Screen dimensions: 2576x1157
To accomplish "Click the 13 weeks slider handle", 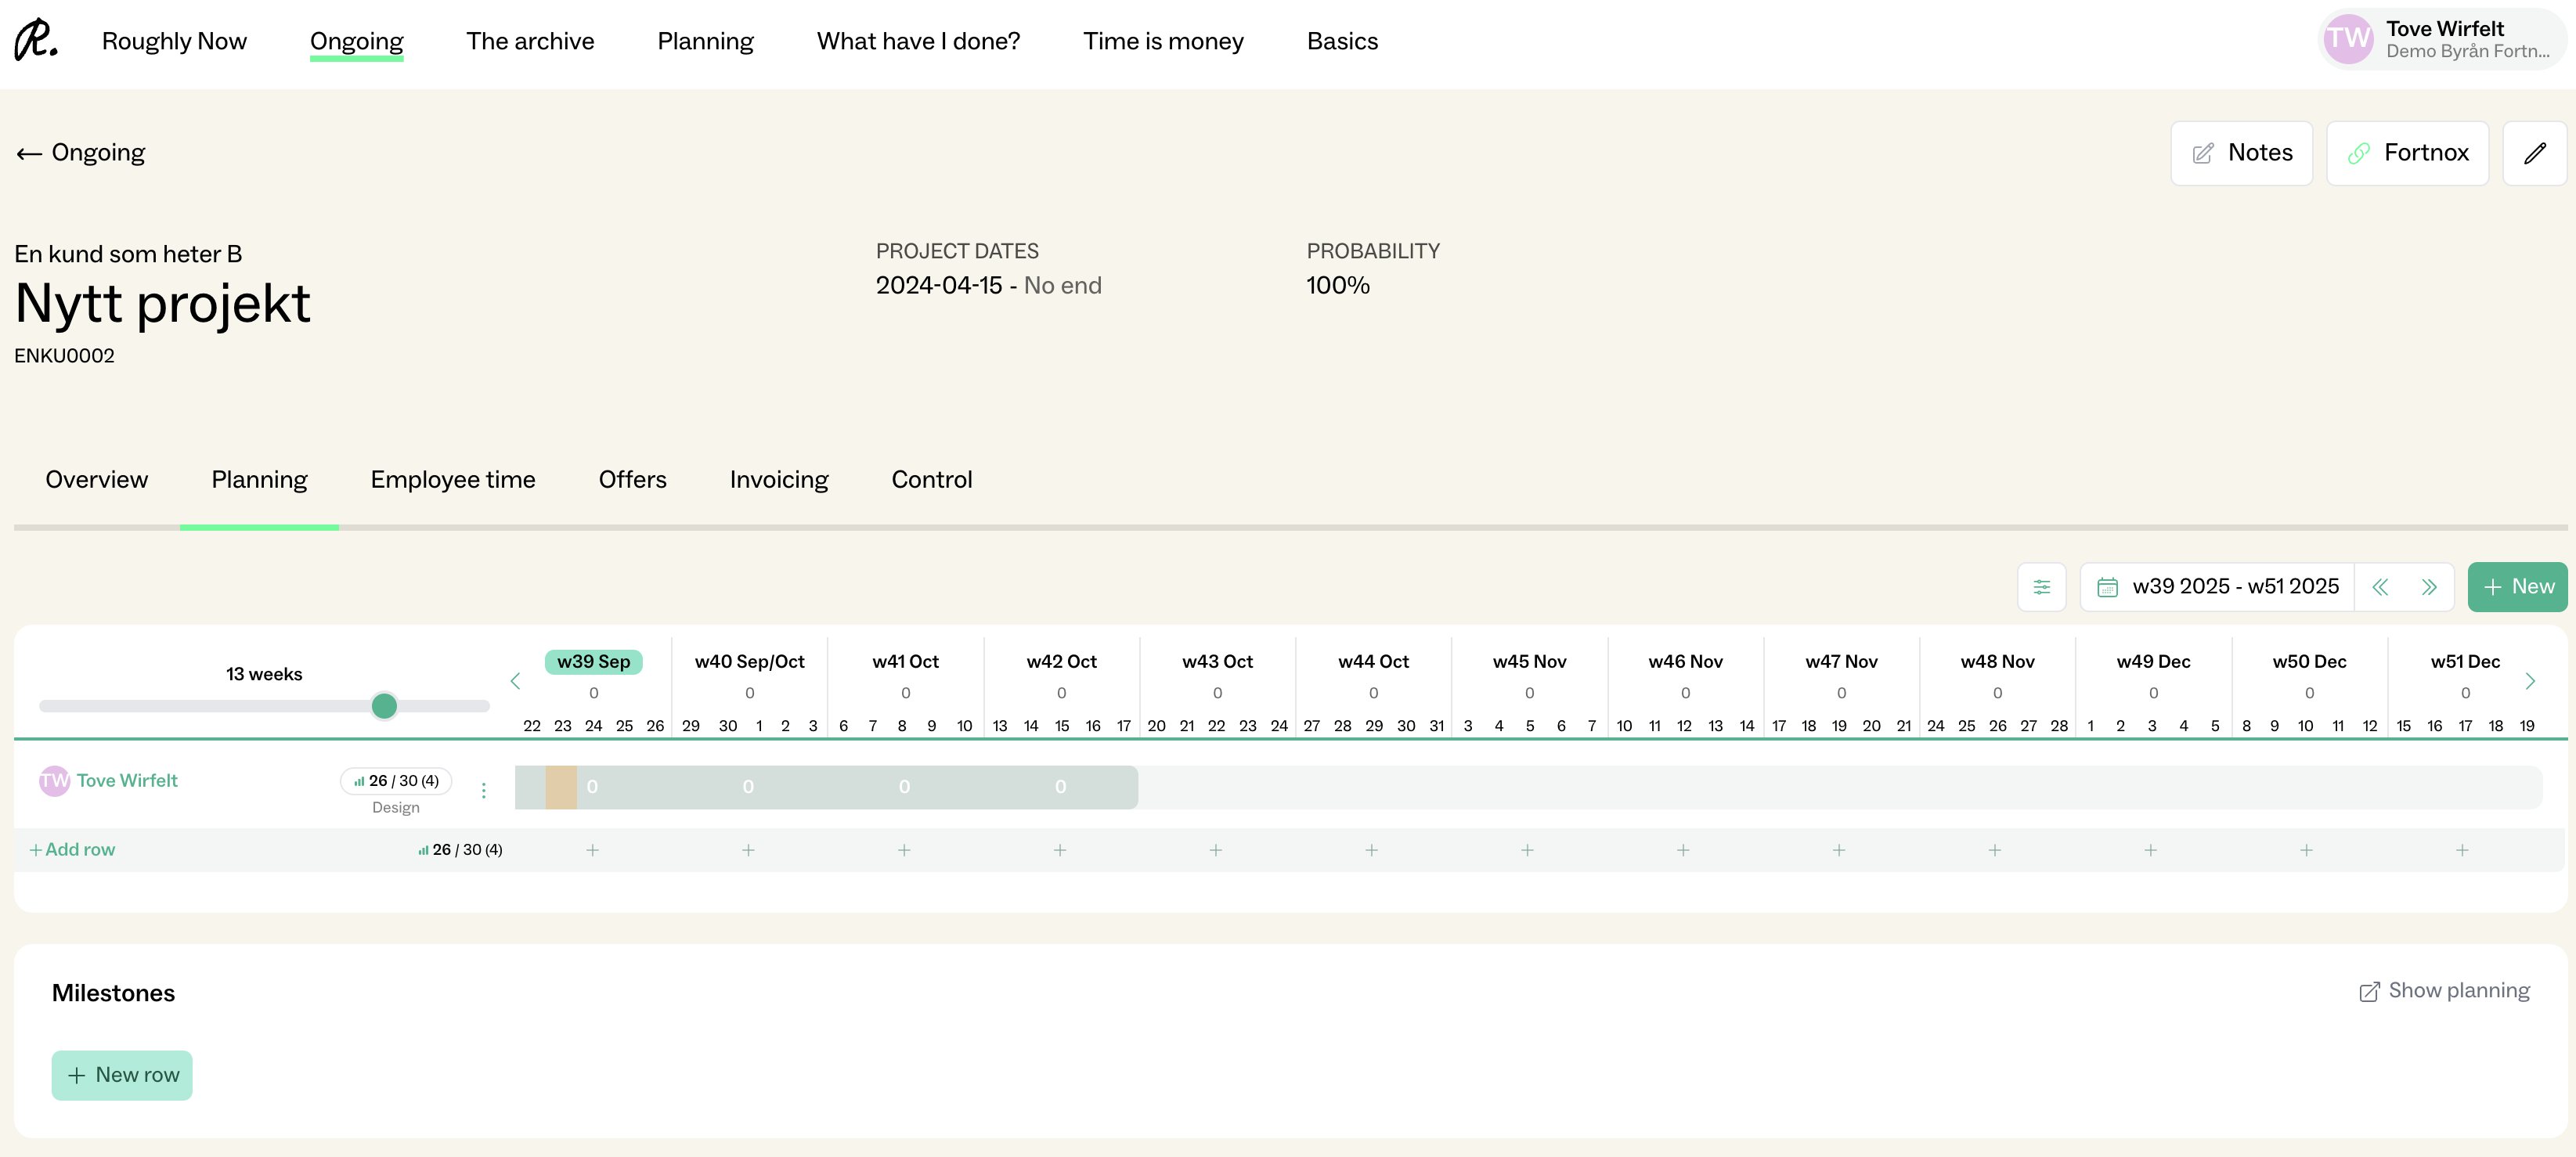I will coord(384,706).
